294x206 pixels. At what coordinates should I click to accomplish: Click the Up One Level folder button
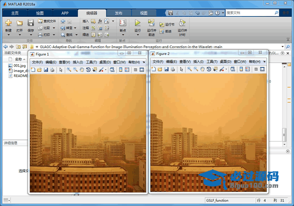point(18,47)
